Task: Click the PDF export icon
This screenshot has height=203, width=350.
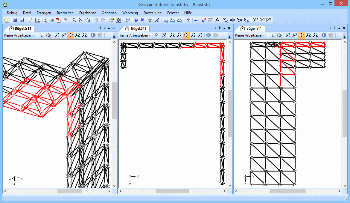Action: (x=59, y=20)
